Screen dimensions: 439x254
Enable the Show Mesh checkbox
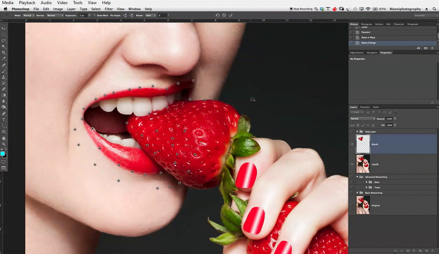(95, 16)
